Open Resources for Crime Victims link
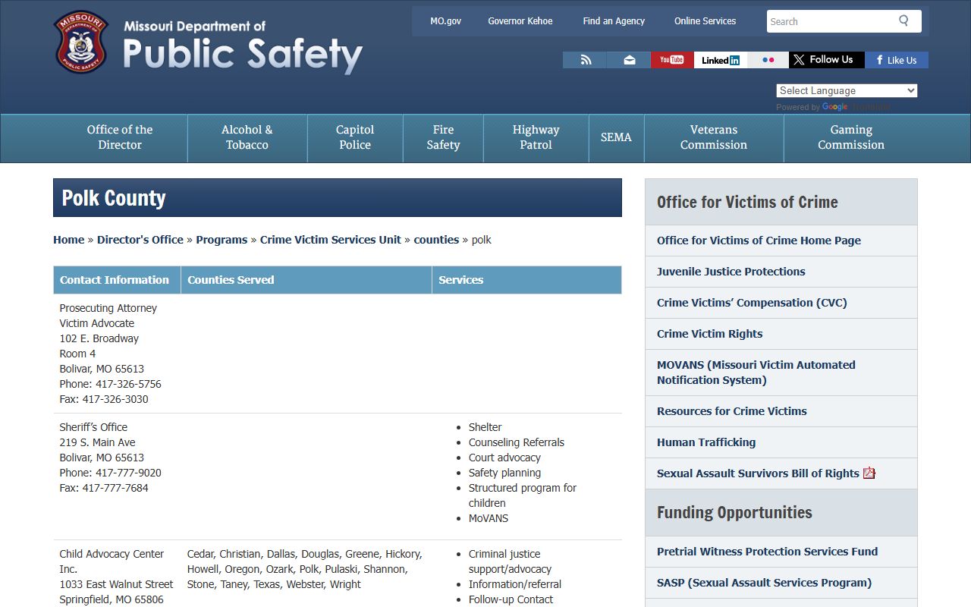971x607 pixels. (732, 411)
